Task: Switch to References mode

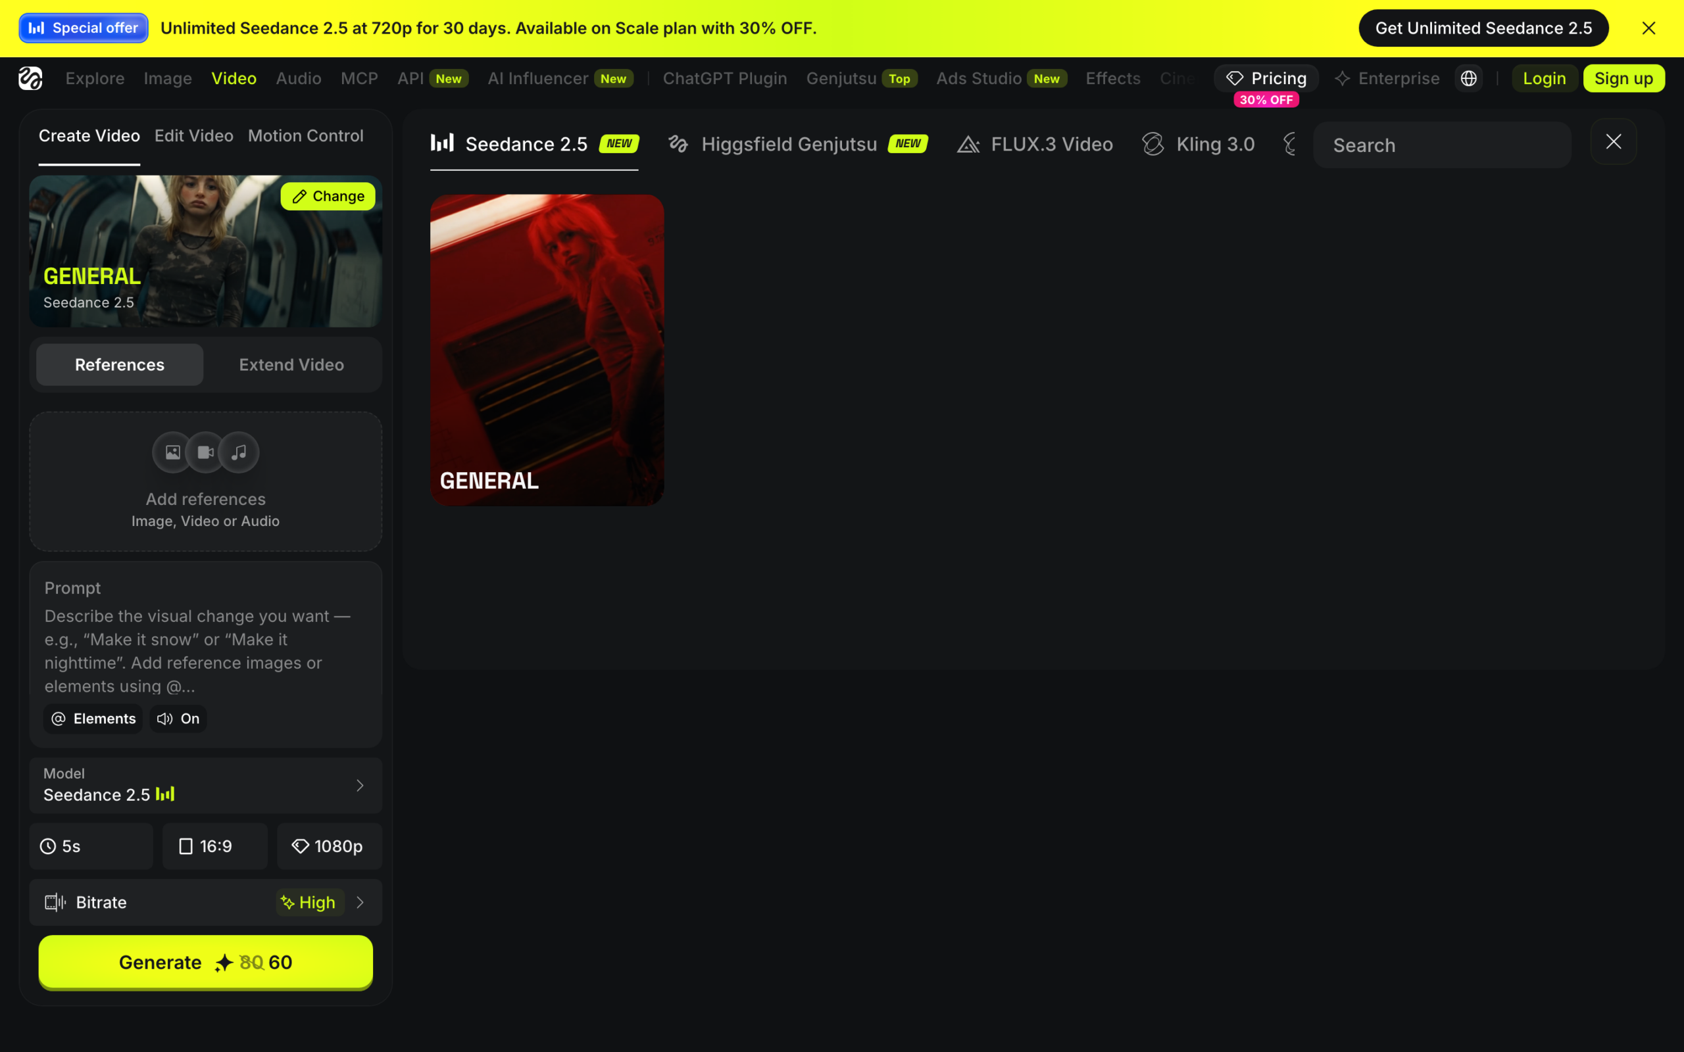Action: (120, 364)
